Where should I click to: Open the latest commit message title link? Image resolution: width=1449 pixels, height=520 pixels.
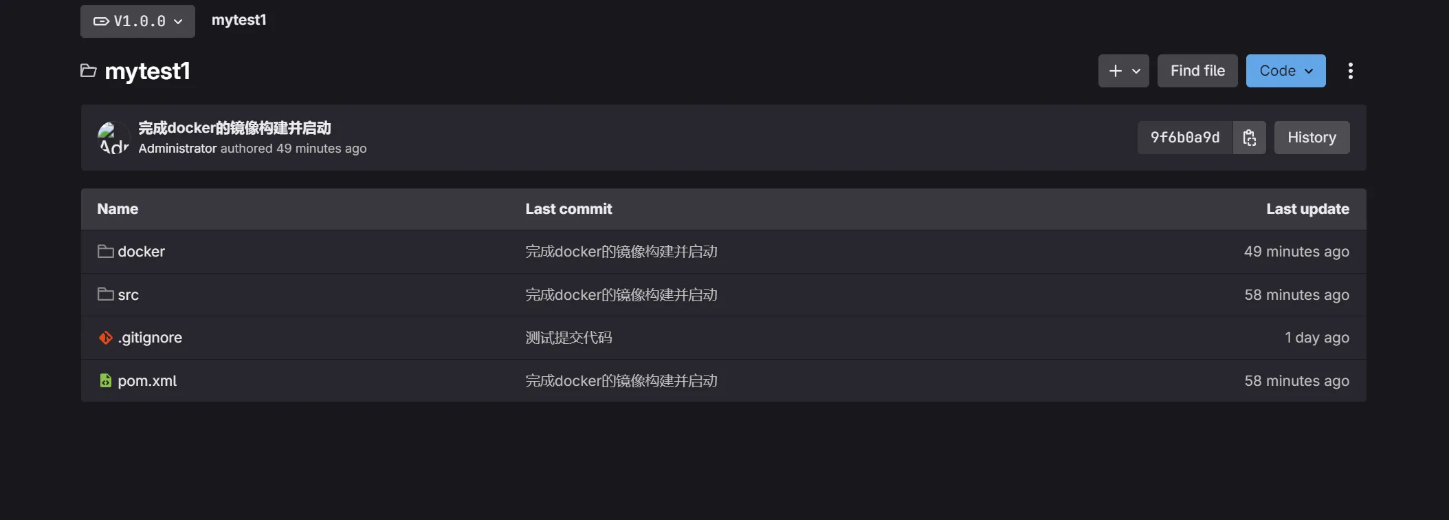[x=234, y=128]
